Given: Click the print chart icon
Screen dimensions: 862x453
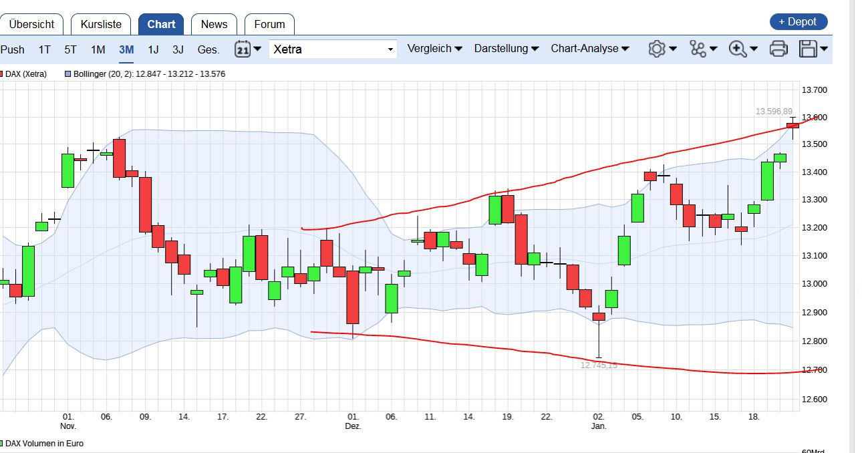Looking at the screenshot, I should (x=777, y=49).
